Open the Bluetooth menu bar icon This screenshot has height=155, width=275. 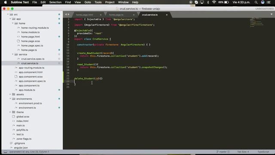[x=208, y=2]
